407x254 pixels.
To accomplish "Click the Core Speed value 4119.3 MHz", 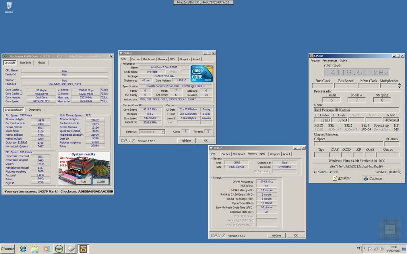I will [x=150, y=110].
